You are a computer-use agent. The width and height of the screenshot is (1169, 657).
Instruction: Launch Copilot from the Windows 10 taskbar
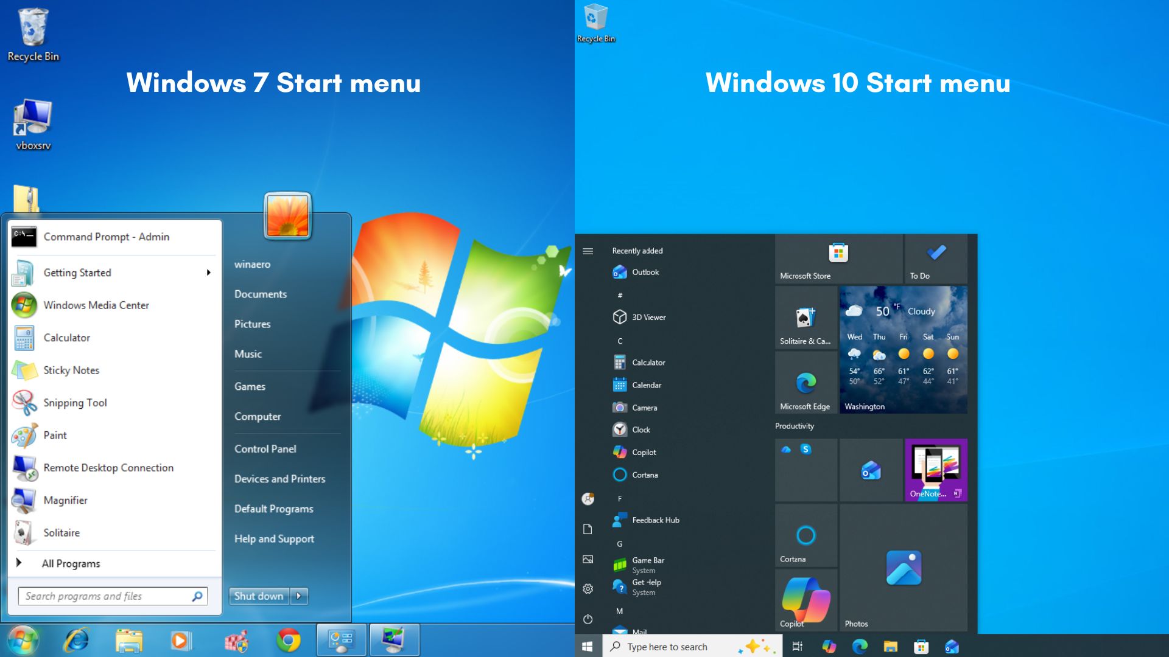828,646
